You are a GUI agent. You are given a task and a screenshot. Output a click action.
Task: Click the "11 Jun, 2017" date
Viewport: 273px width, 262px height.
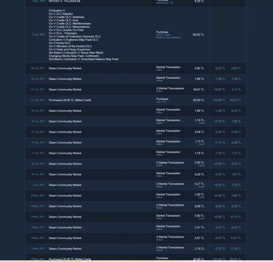click(38, 153)
